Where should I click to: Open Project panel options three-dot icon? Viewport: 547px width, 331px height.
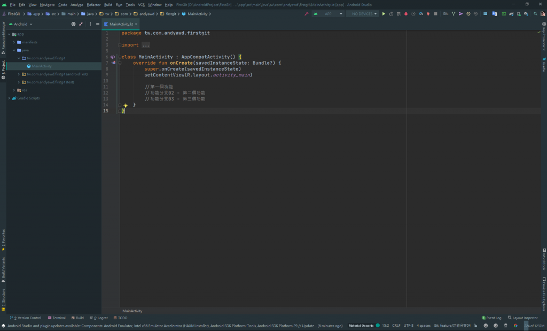[90, 24]
